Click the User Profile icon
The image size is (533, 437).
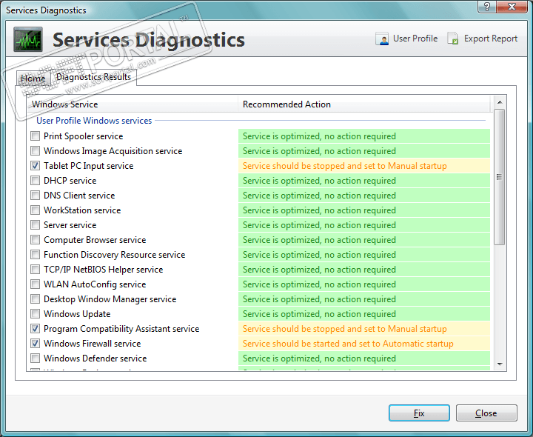(x=382, y=39)
